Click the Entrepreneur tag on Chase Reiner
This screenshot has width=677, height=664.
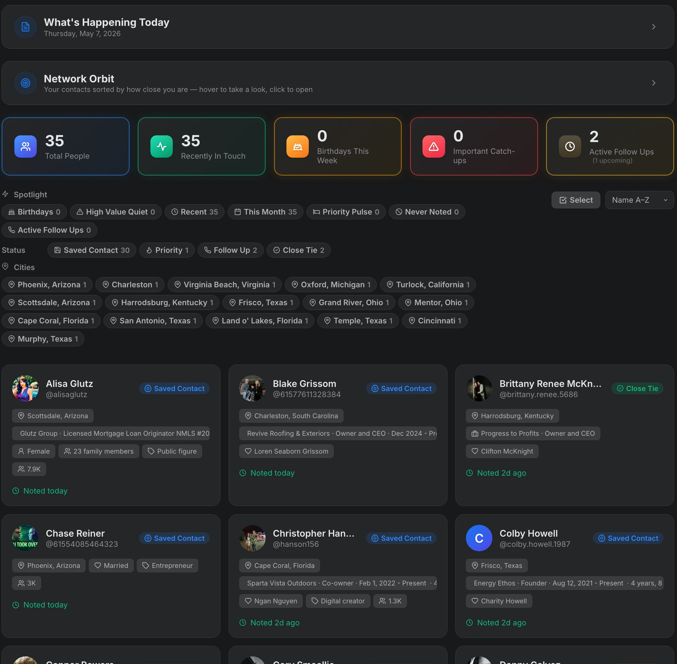(167, 565)
